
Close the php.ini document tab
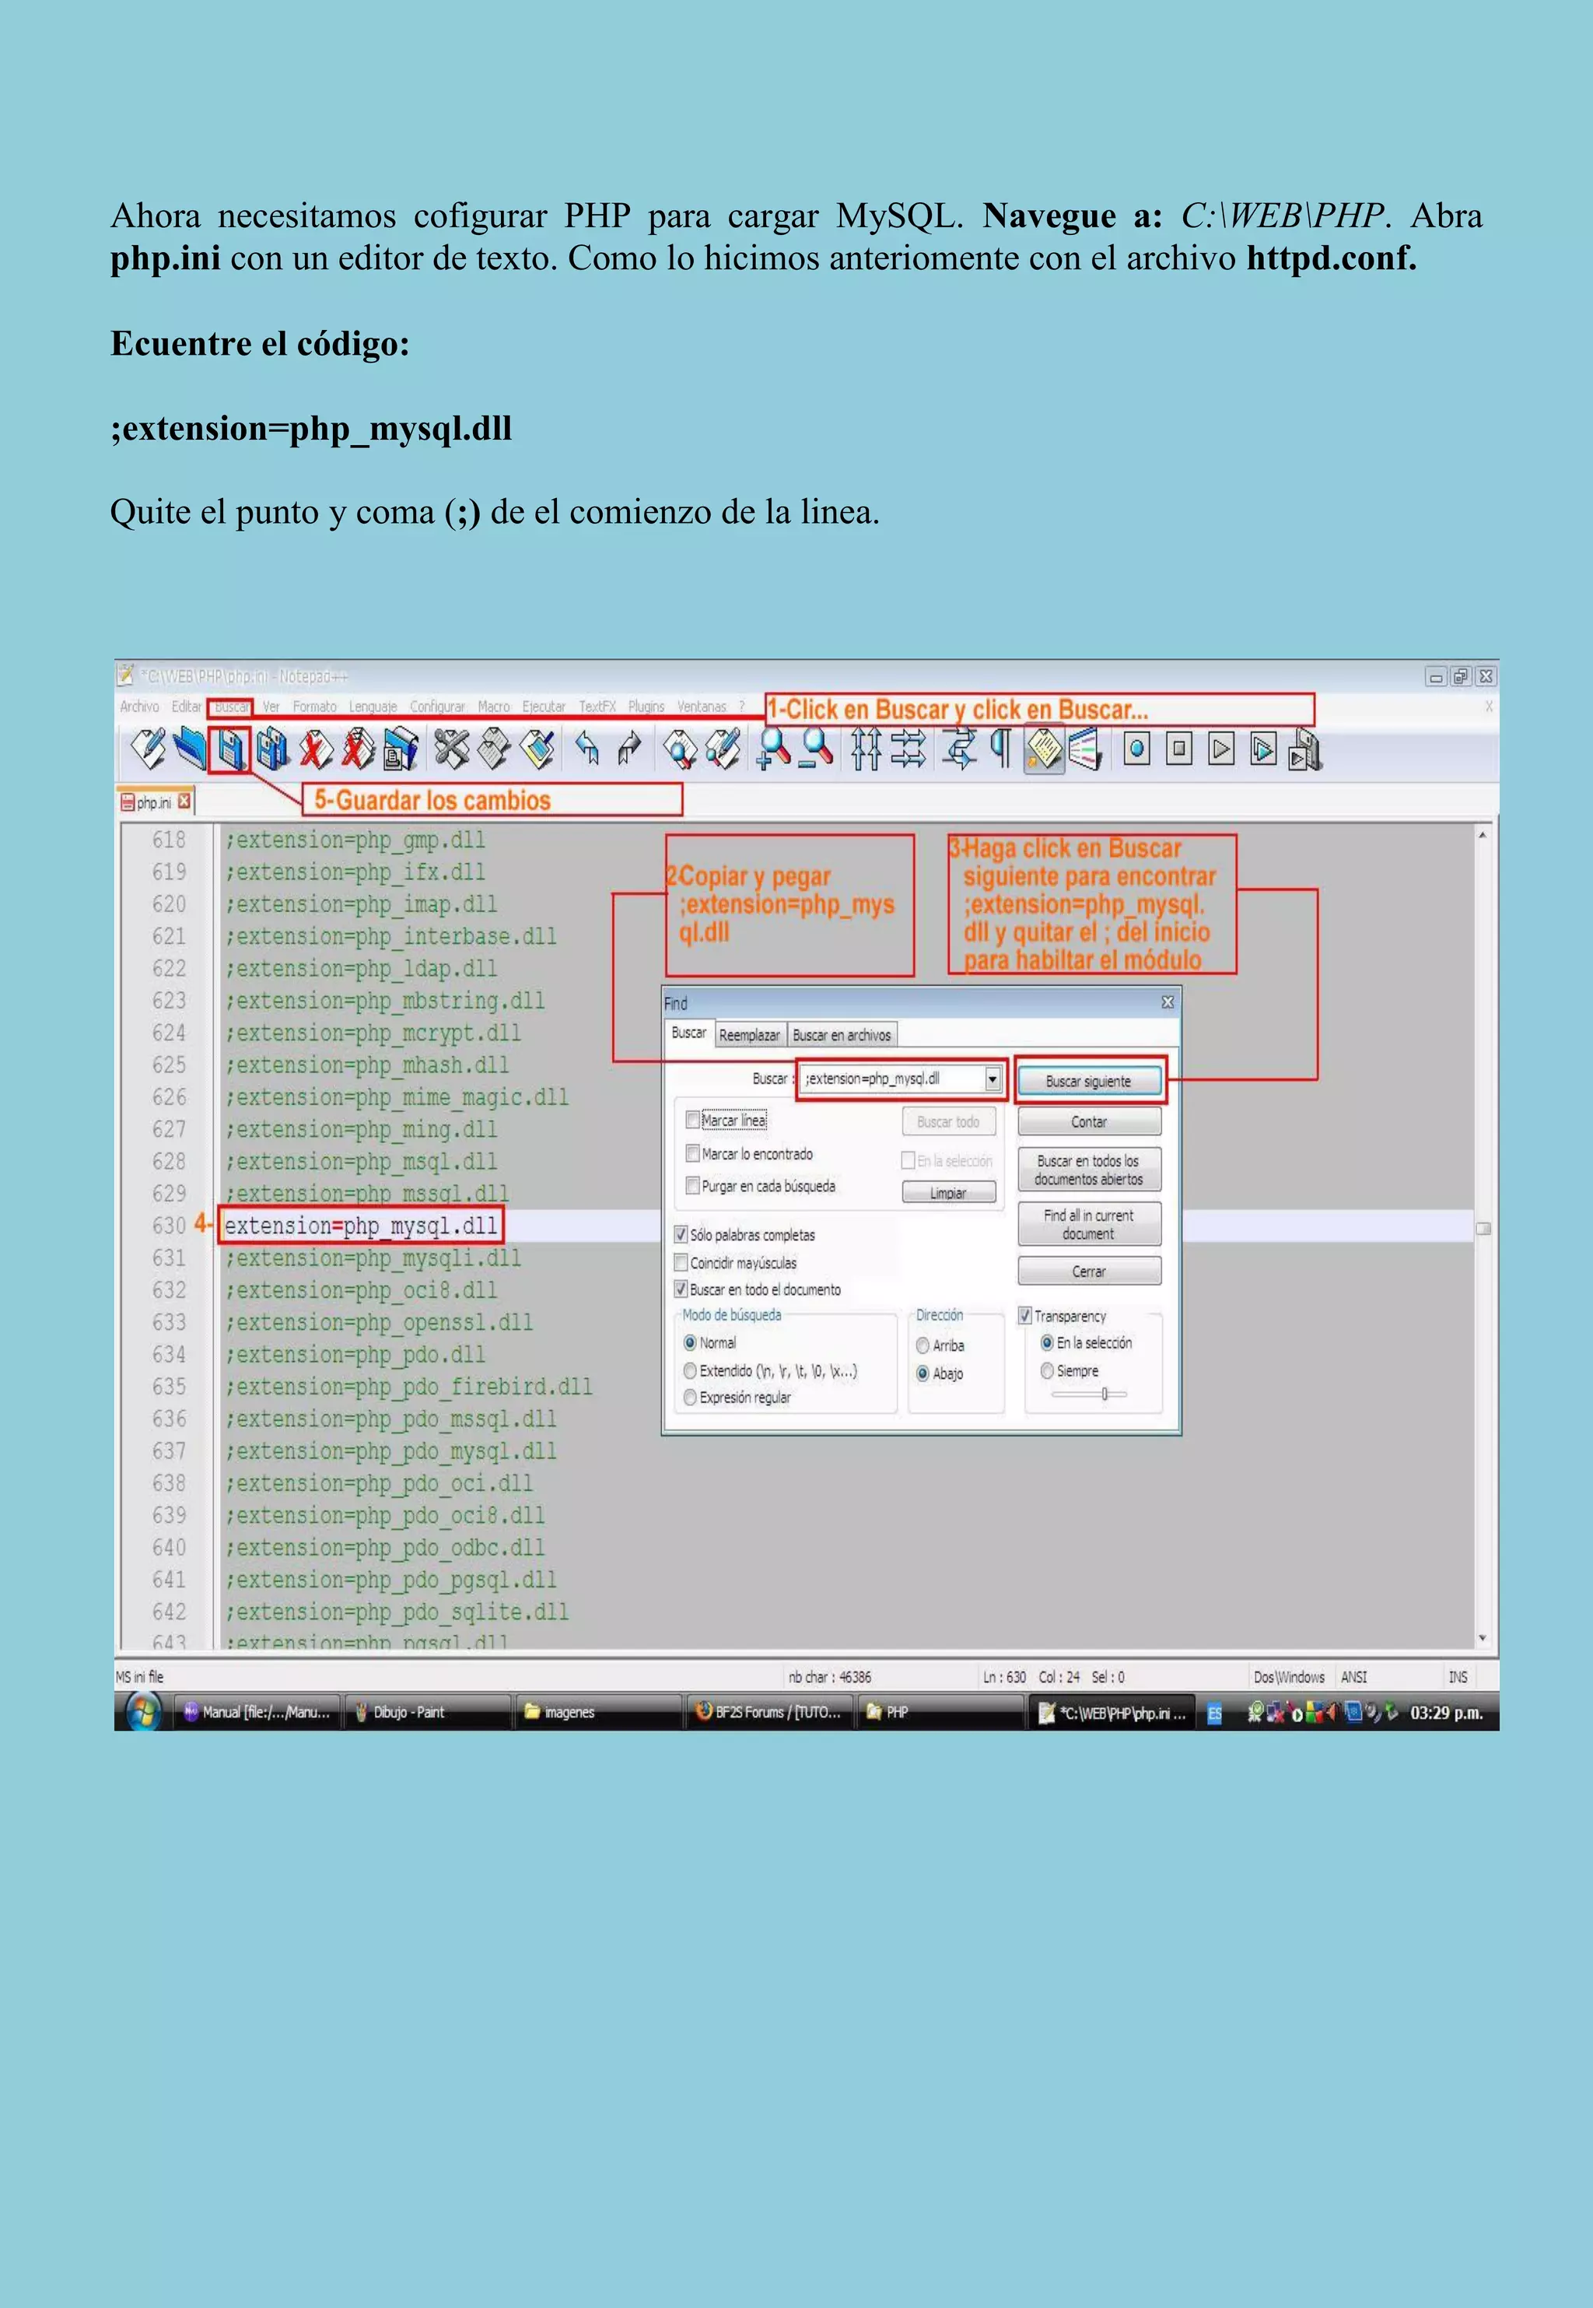coord(184,801)
